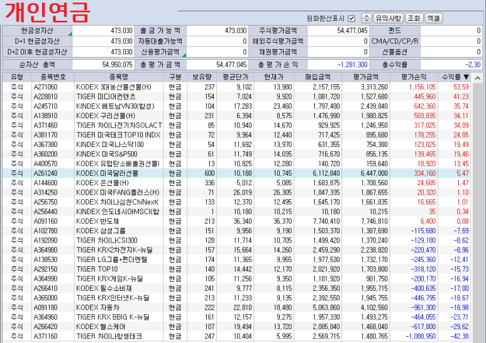This screenshot has width=486, height=343.
Task: Sort by the 유형 column header
Action: tap(17, 77)
